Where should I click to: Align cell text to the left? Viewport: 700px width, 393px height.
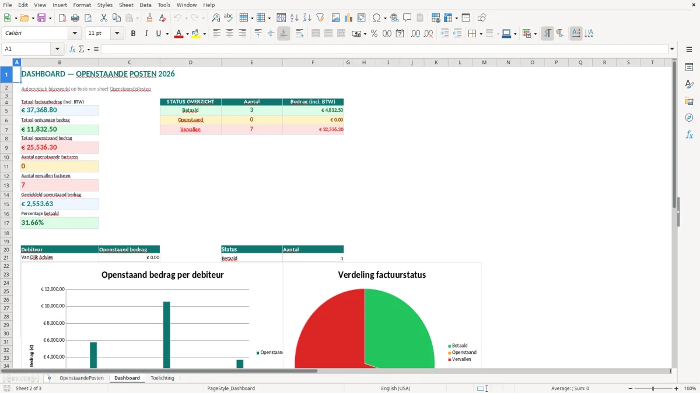coord(216,34)
